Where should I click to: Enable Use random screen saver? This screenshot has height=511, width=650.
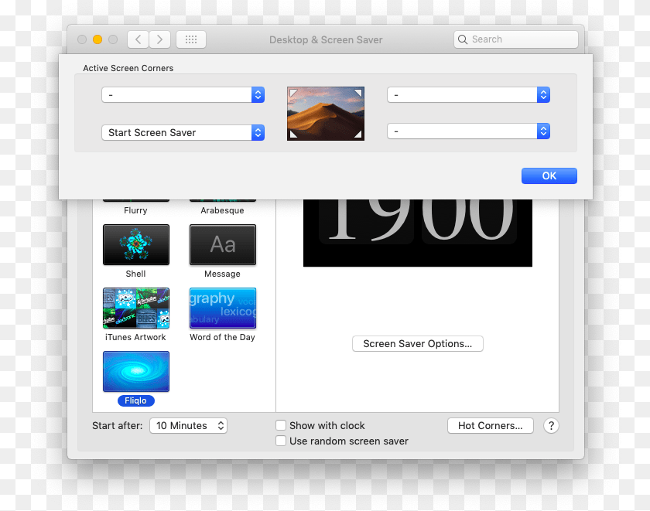(281, 441)
